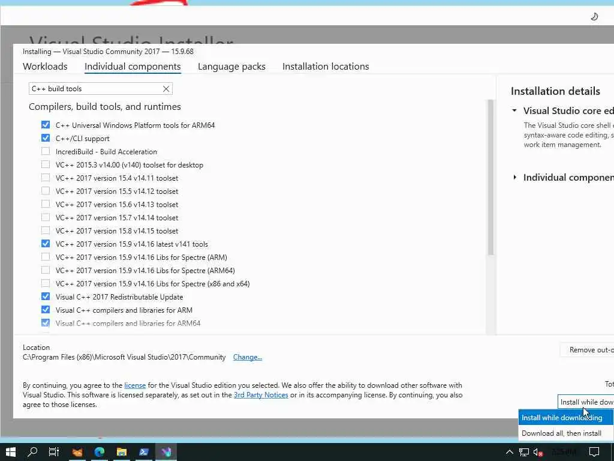
Task: Expand Individual components in Installation details
Action: tap(514, 178)
